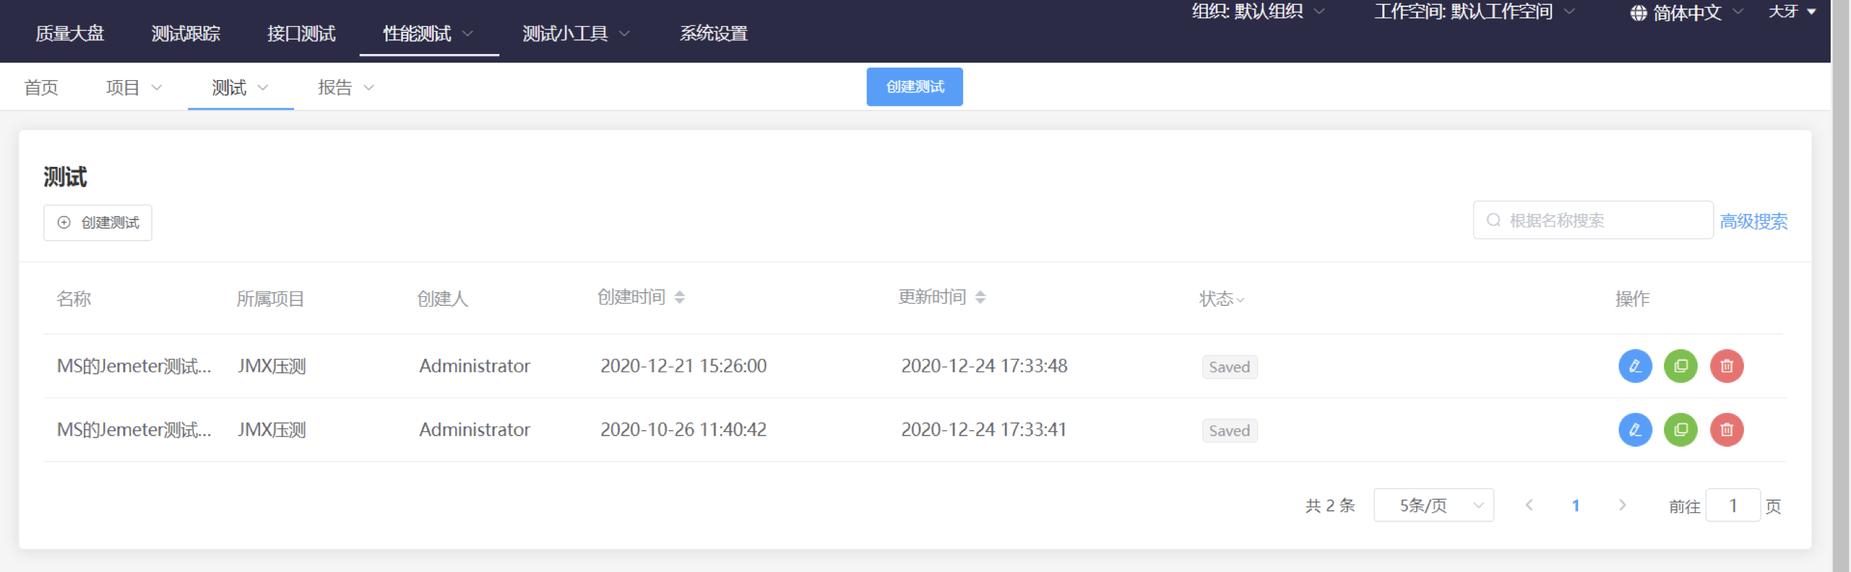Viewport: 1851px width, 572px height.
Task: Open the 报告 submenu tab
Action: 345,88
